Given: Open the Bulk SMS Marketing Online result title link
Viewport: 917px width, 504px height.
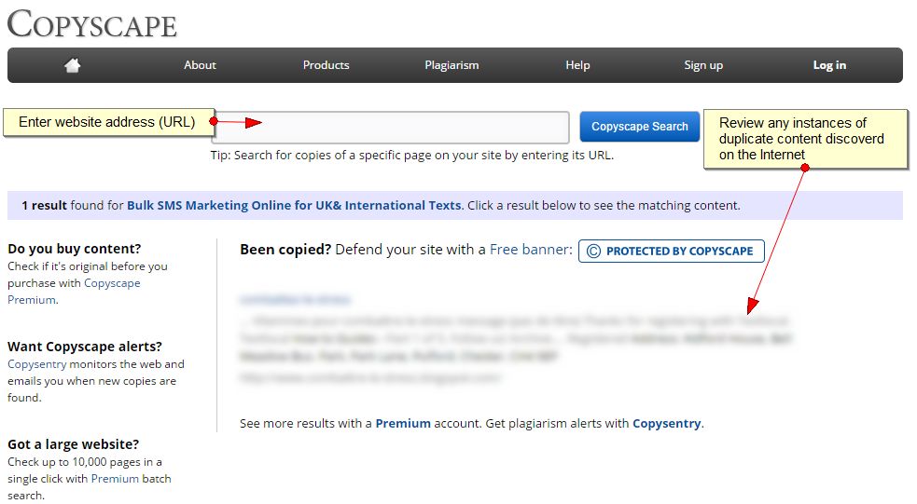Looking at the screenshot, I should point(294,206).
